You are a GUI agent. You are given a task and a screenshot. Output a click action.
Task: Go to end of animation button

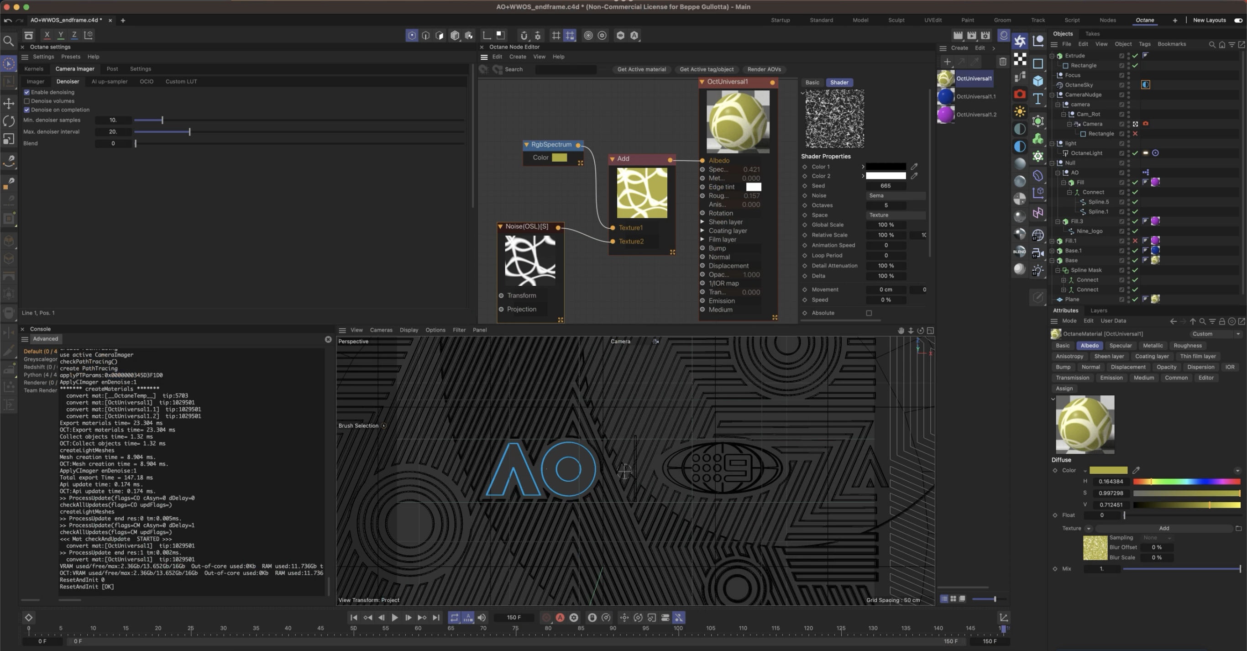[436, 618]
